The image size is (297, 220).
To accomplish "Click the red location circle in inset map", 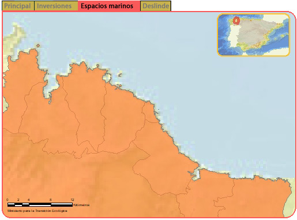I will coord(236,20).
